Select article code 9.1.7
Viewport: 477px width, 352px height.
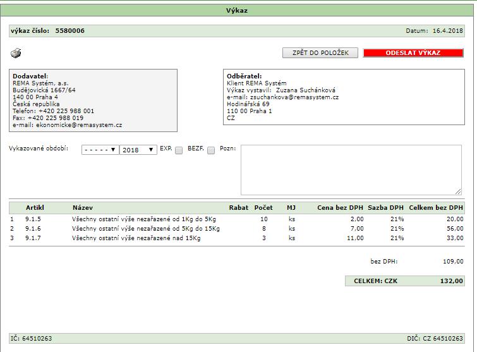[33, 238]
